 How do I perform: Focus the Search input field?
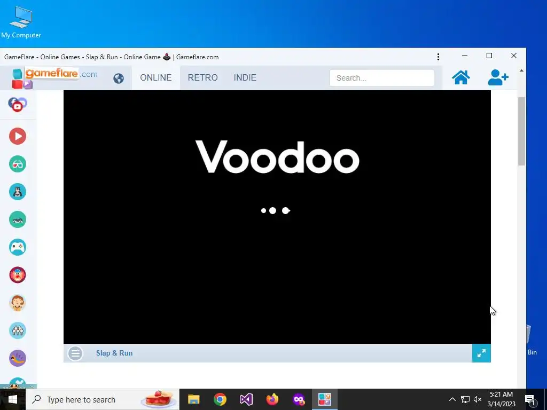point(381,78)
